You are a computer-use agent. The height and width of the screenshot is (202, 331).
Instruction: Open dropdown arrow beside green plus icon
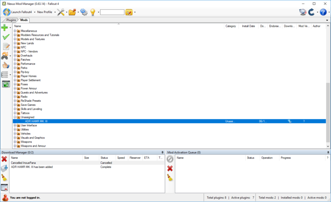[x=10, y=28]
